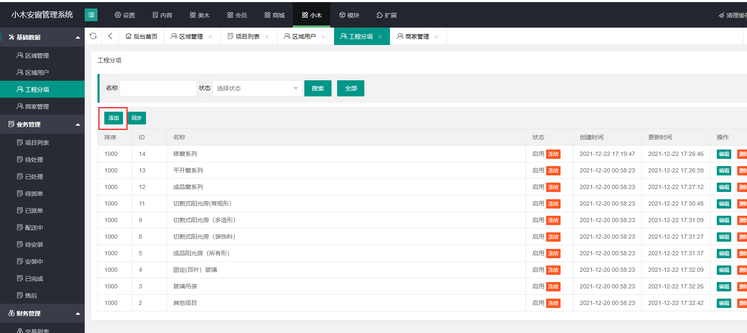Open 区域管理 in the sidebar
Viewport: 747px width, 333px height.
pos(42,56)
